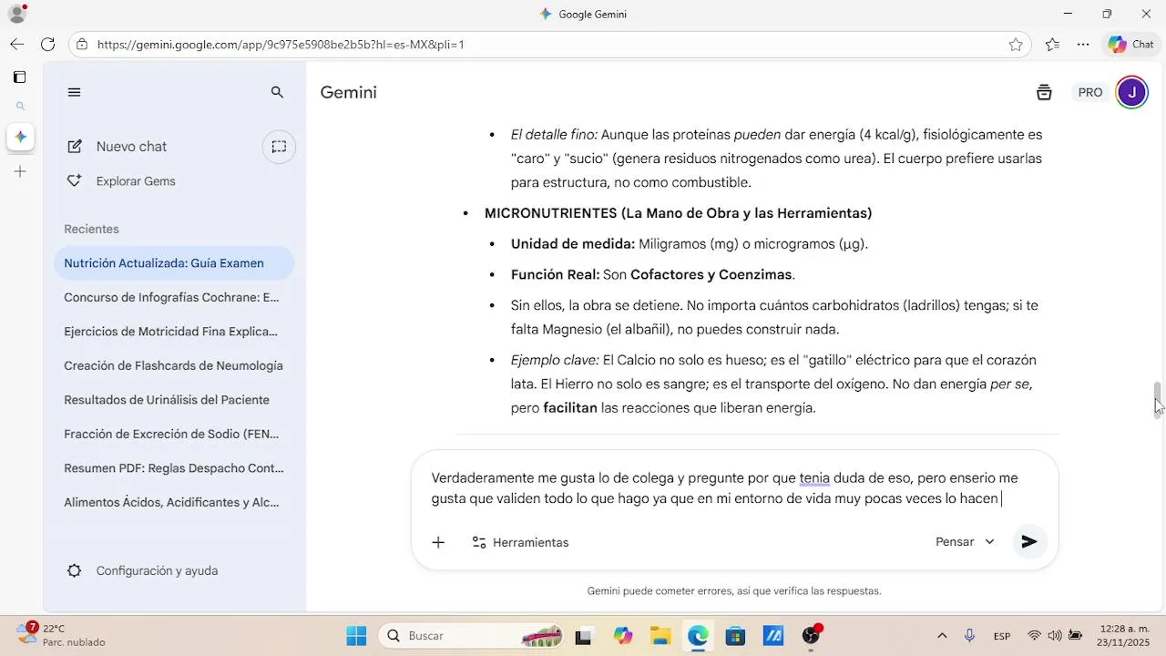The width and height of the screenshot is (1166, 656).
Task: Show hidden system tray icons chevron
Action: [942, 636]
